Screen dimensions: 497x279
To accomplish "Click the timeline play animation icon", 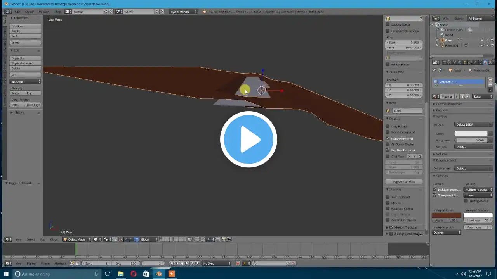I will tap(187, 263).
